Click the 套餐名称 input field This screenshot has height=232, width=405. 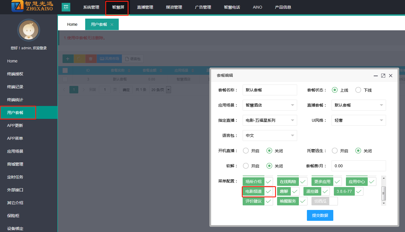[270, 90]
